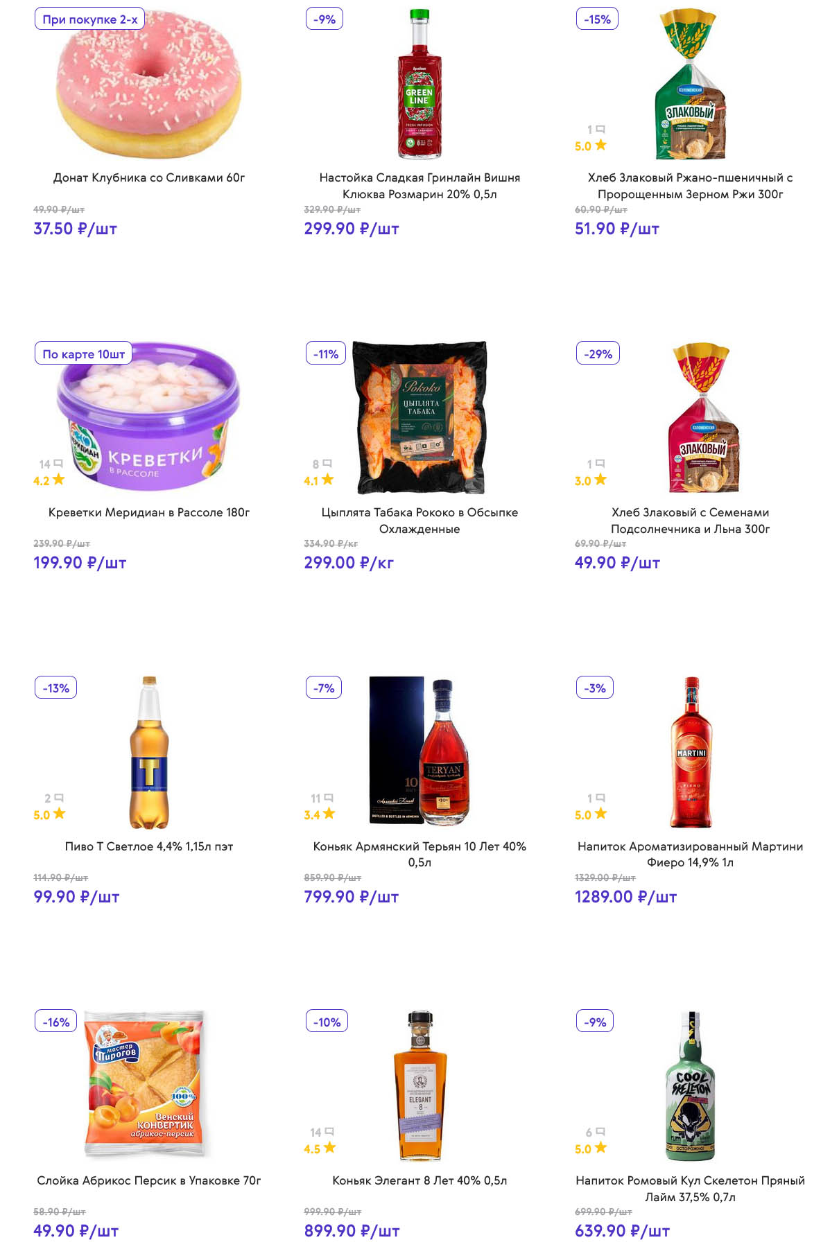This screenshot has height=1258, width=839.
Task: Click the 'По карте 10шт' promo badge
Action: click(x=84, y=353)
